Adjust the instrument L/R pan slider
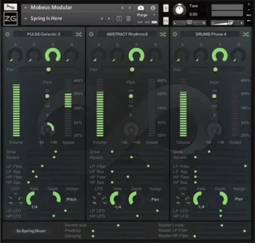 [x=189, y=23]
